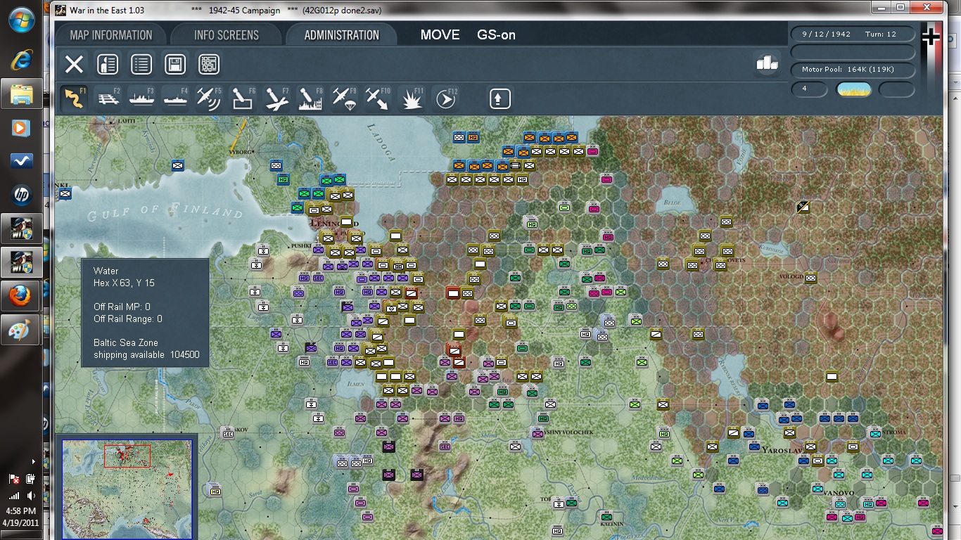This screenshot has height=540, width=961.
Task: Choose Air Transfer mode (F10) icon
Action: coord(378,98)
